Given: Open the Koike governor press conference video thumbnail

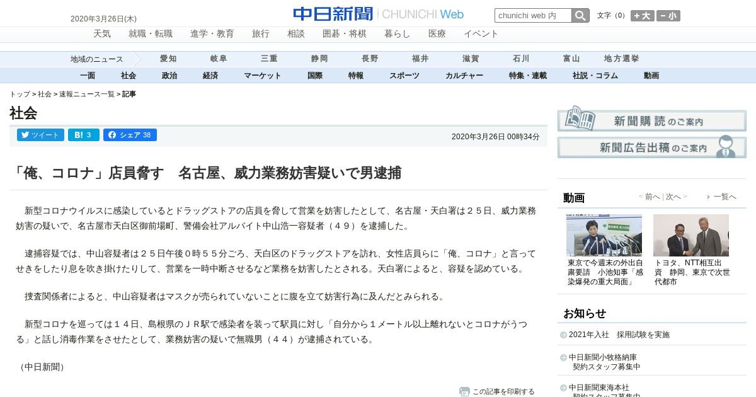Looking at the screenshot, I should [x=604, y=235].
